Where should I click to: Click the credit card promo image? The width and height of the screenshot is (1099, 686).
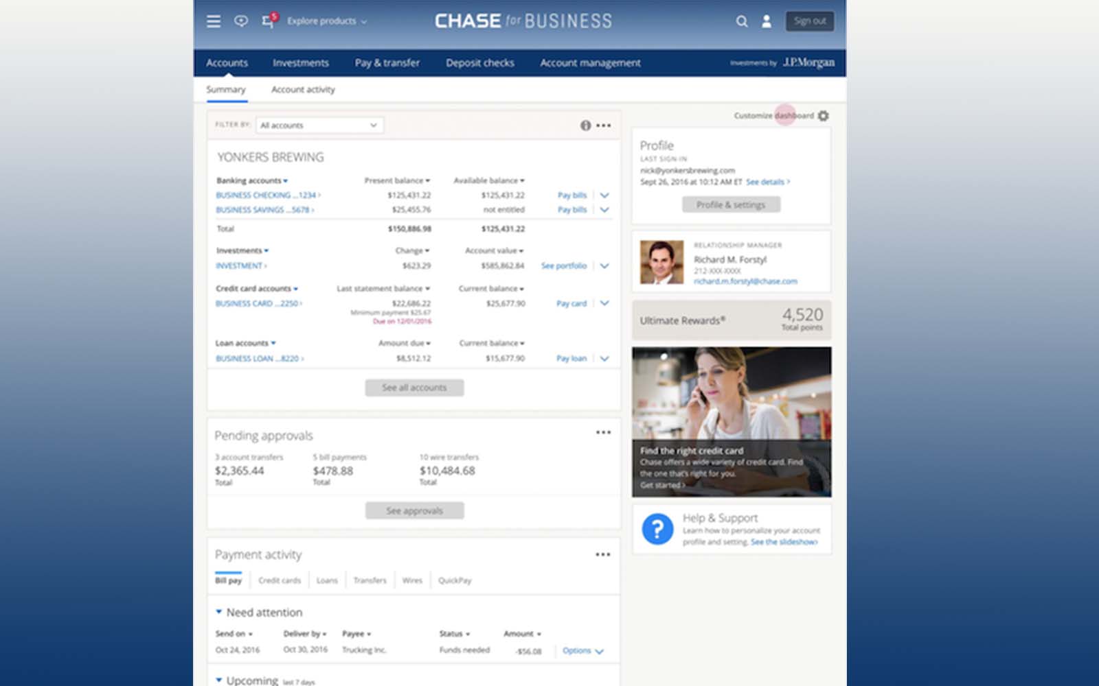pos(732,421)
